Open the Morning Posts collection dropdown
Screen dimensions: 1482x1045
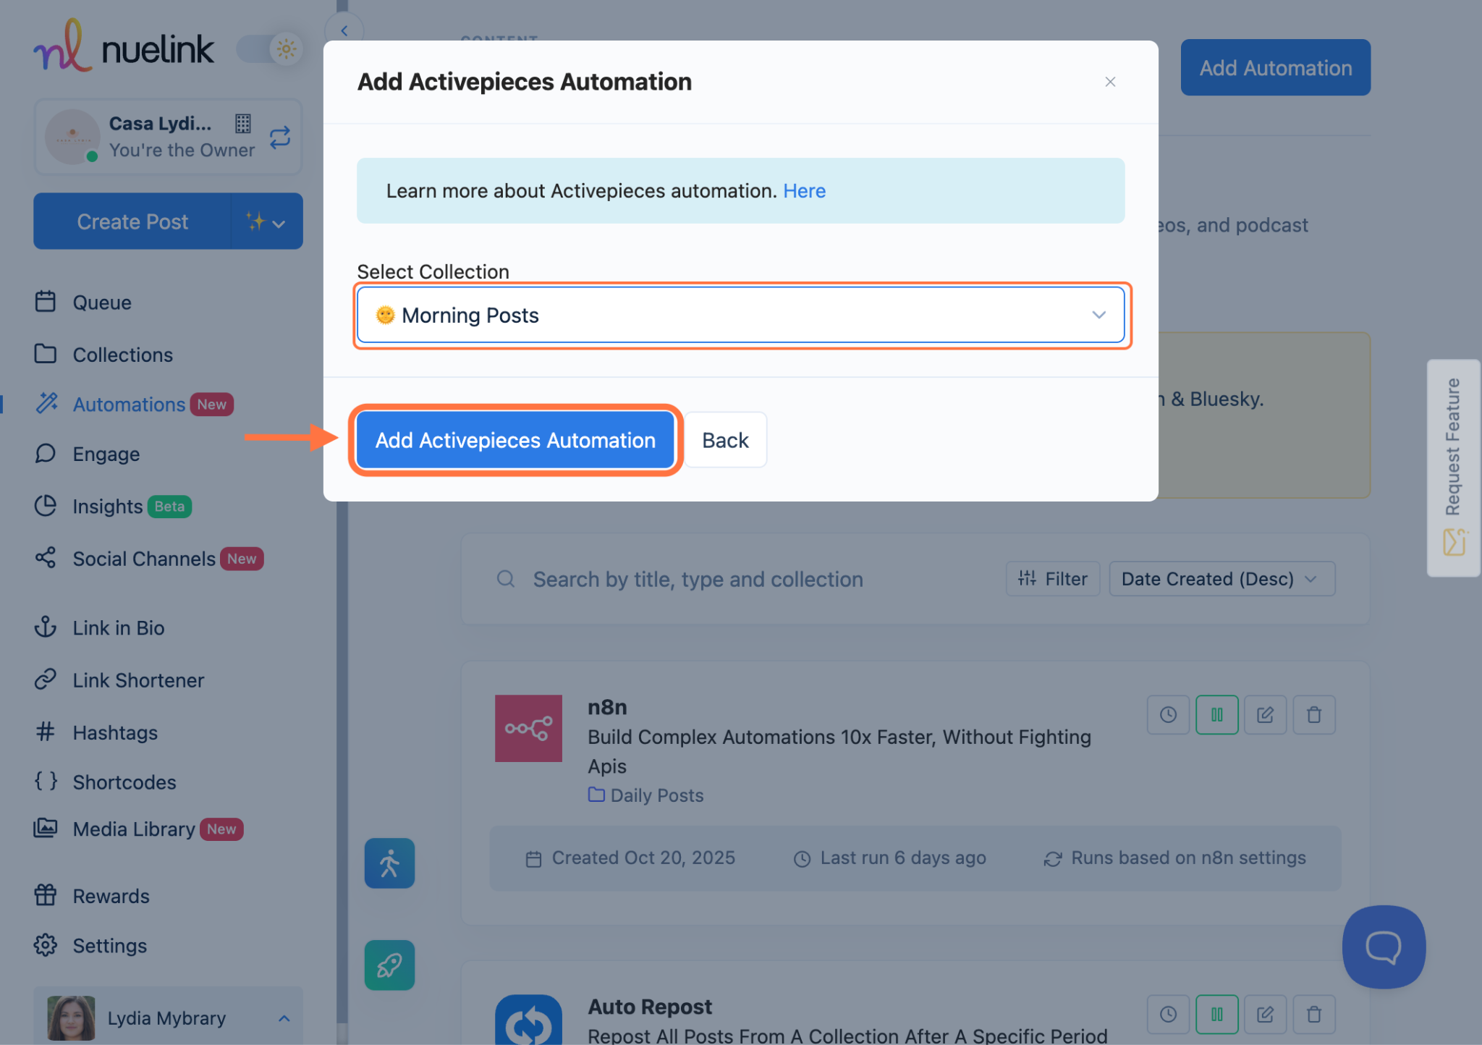pos(740,315)
